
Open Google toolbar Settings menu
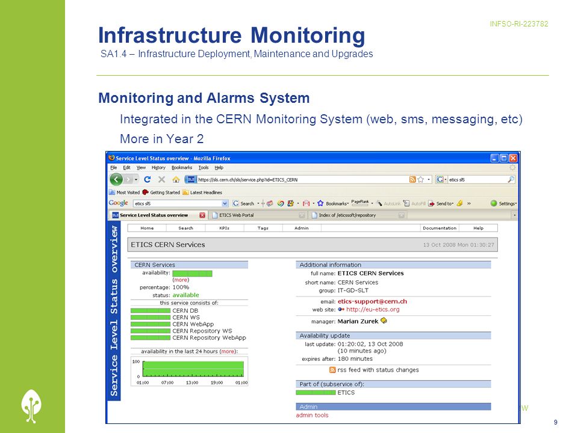(503, 203)
